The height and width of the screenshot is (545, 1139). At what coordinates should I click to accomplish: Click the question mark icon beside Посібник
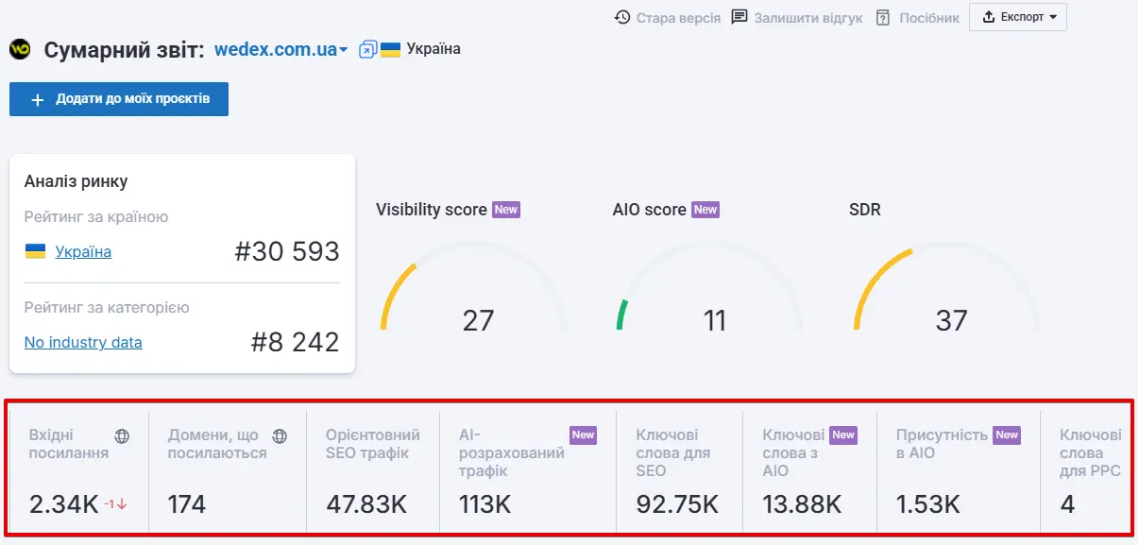883,16
